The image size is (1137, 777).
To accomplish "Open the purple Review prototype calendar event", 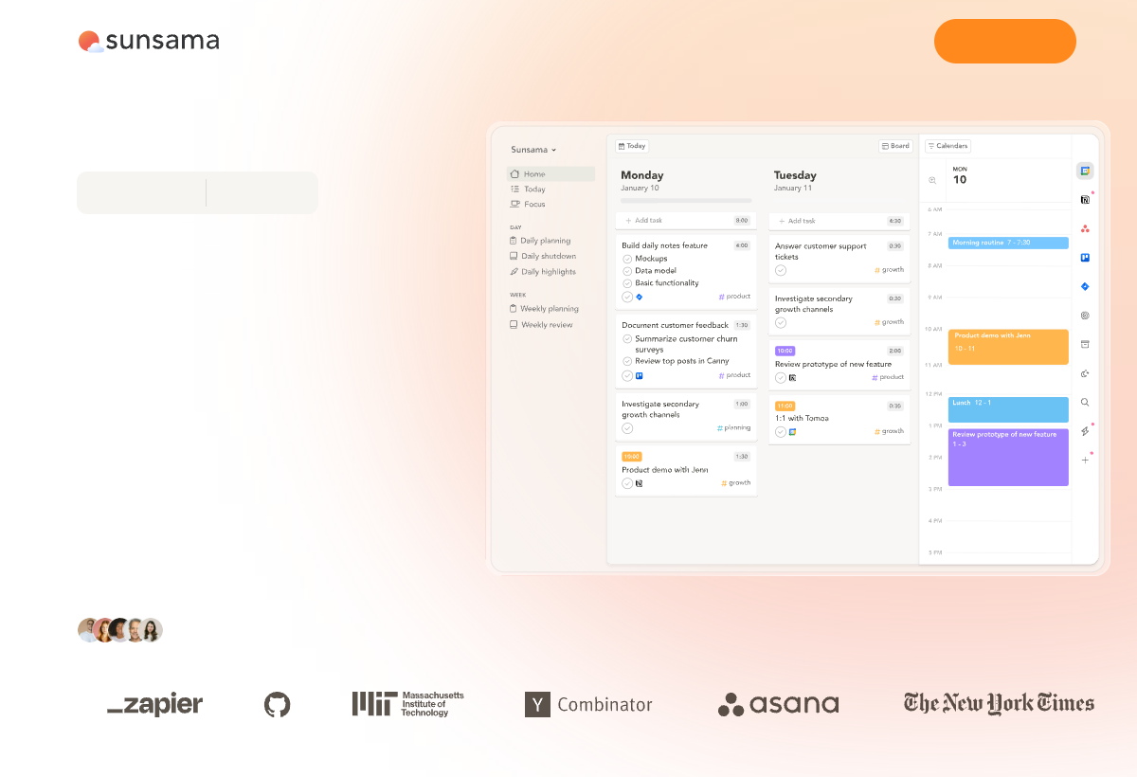I will coord(1008,458).
